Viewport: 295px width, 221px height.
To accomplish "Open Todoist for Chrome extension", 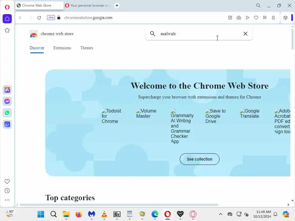I will click(x=111, y=116).
